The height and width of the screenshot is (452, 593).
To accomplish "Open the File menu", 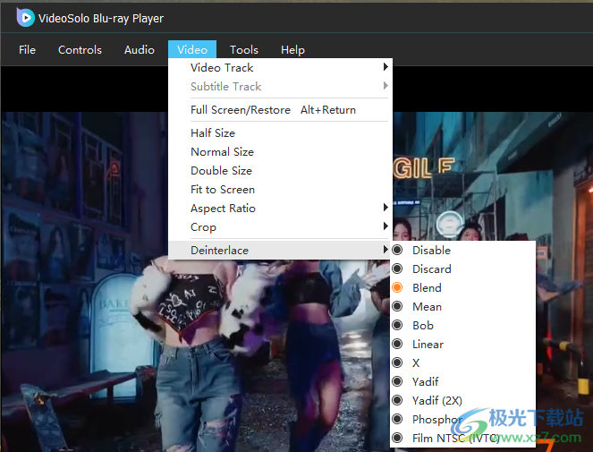I will pos(27,49).
